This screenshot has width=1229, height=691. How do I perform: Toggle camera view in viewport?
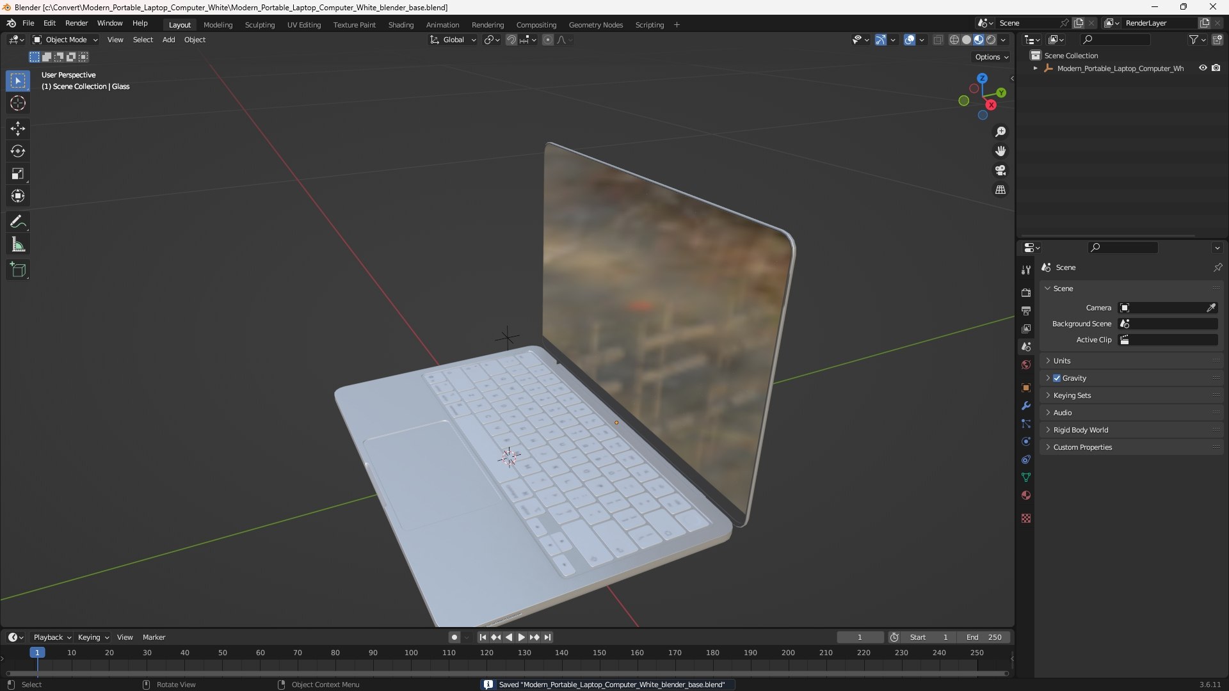[1000, 171]
